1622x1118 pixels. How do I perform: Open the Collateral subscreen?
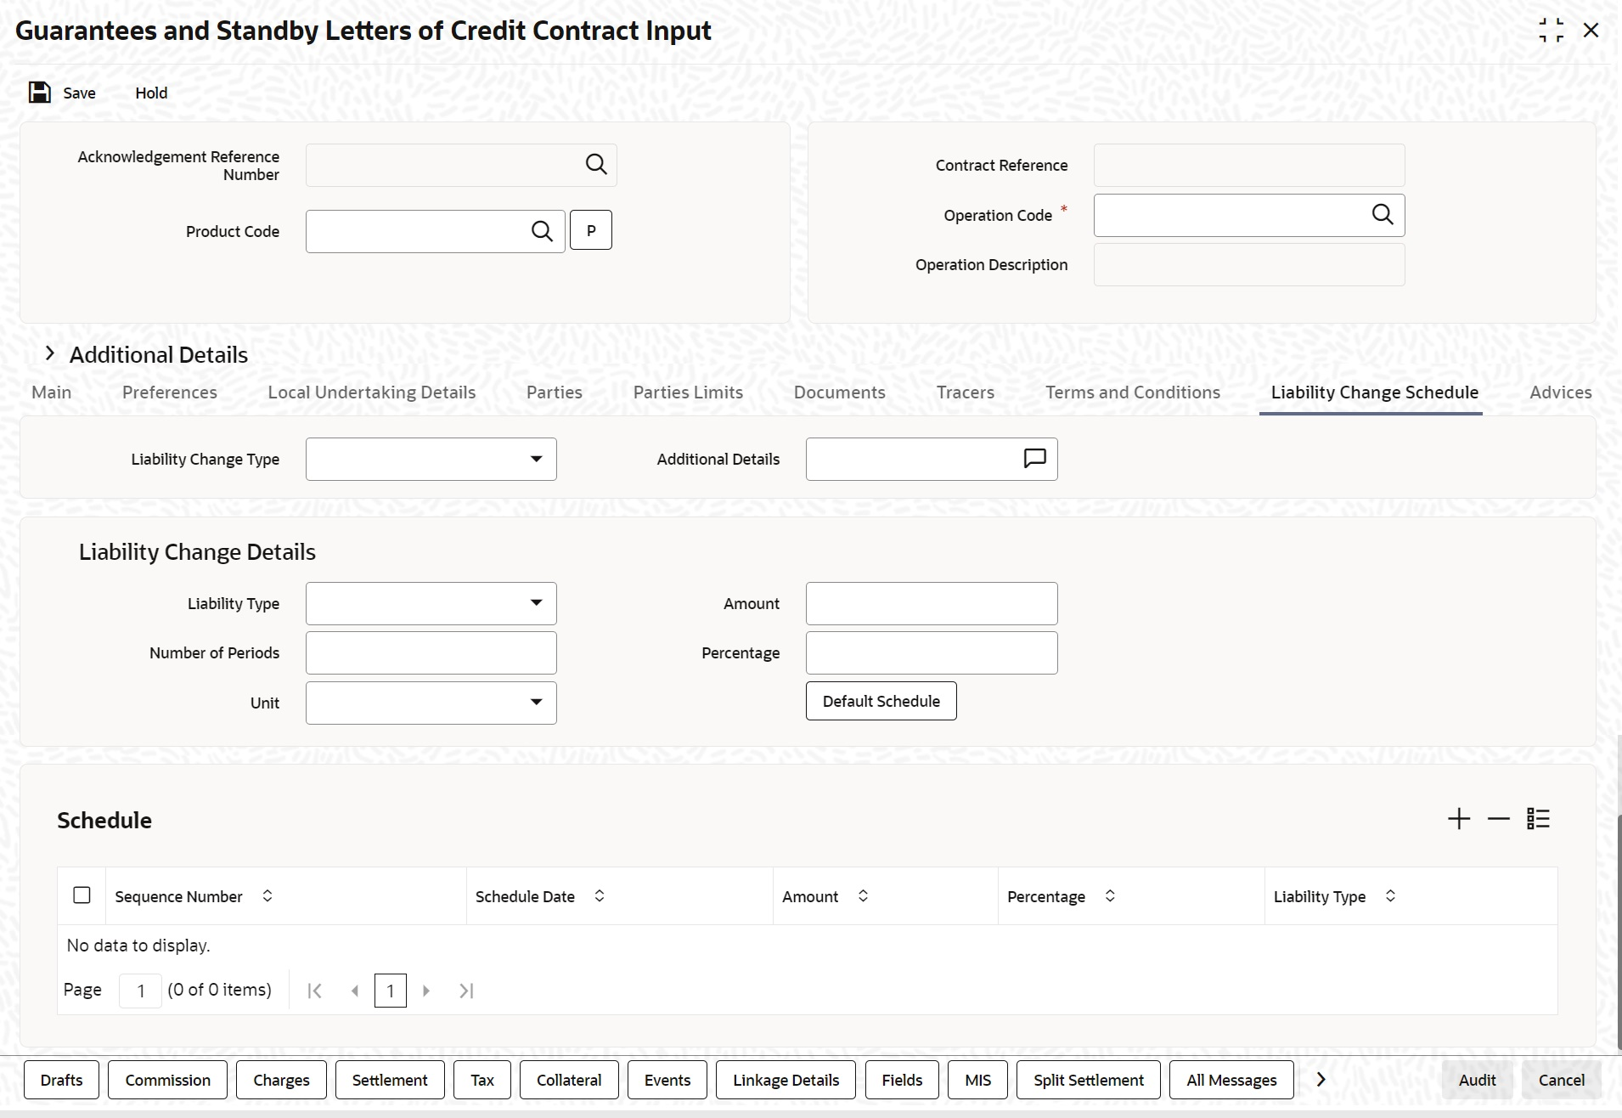pyautogui.click(x=569, y=1080)
